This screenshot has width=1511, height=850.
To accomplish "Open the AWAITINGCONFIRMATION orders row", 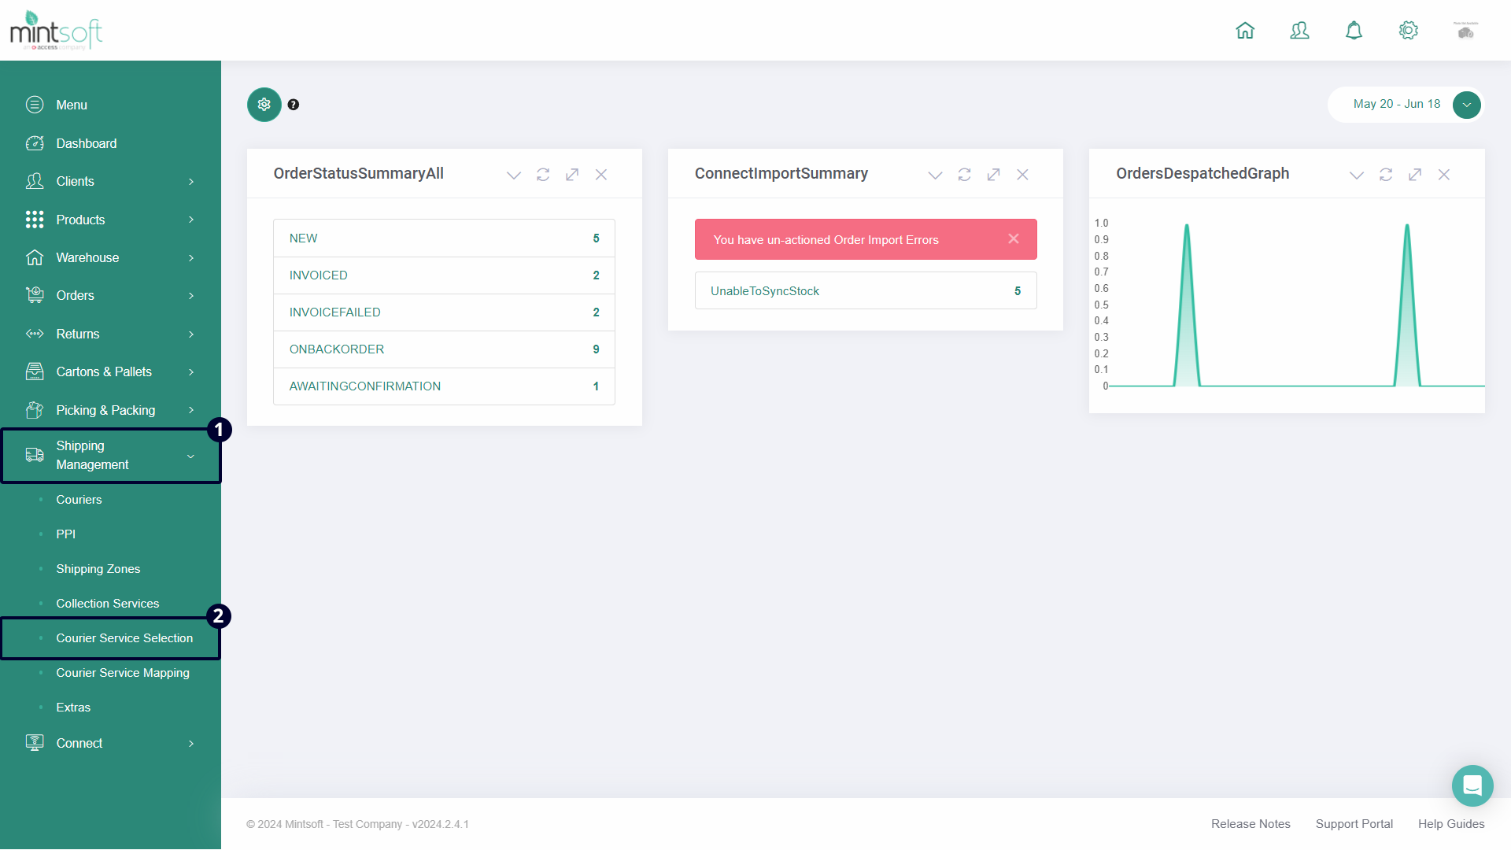I will (444, 386).
